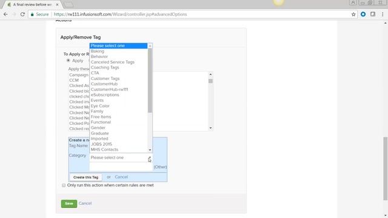Click the browser back arrow

5,15
